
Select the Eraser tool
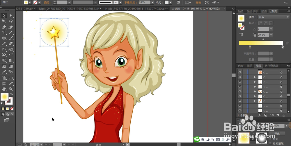11,44
